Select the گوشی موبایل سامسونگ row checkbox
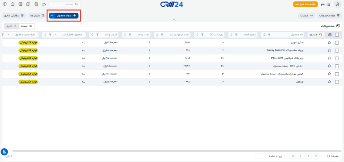Viewport: 344px width, 162px height. [337, 74]
